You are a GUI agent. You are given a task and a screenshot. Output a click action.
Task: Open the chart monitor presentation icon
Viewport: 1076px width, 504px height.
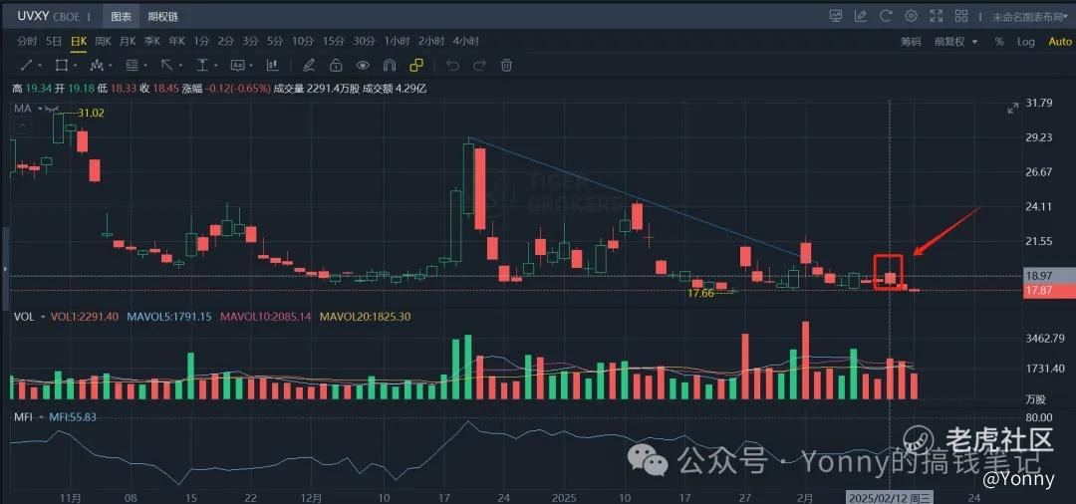[x=835, y=16]
